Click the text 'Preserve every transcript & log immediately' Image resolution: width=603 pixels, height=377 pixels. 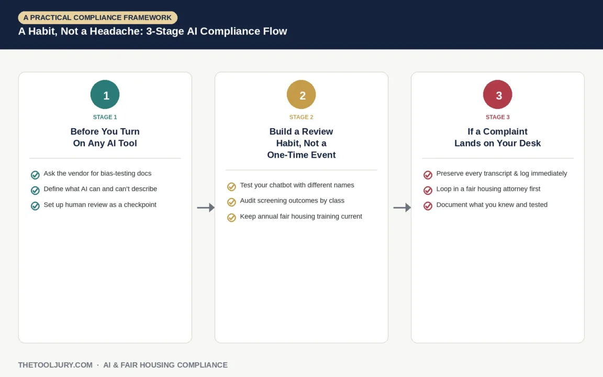click(501, 173)
